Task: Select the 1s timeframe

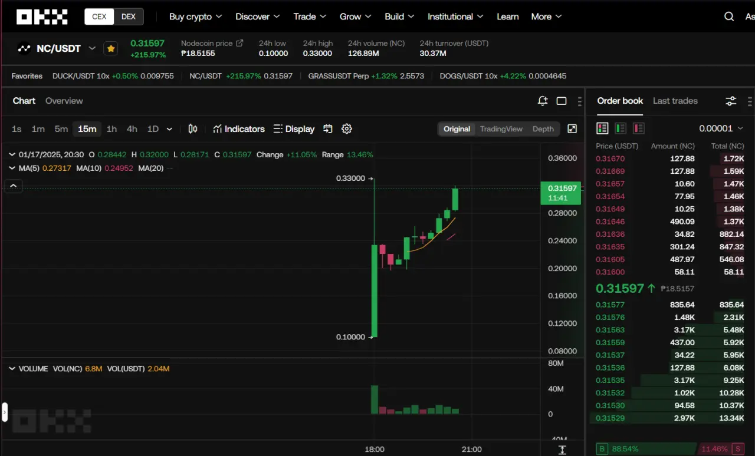Action: 17,129
